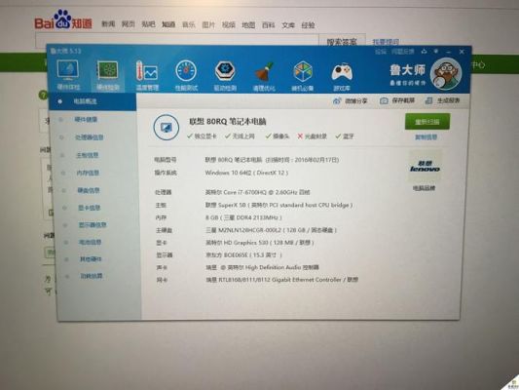Select 内存信息 in the sidebar

[x=88, y=173]
